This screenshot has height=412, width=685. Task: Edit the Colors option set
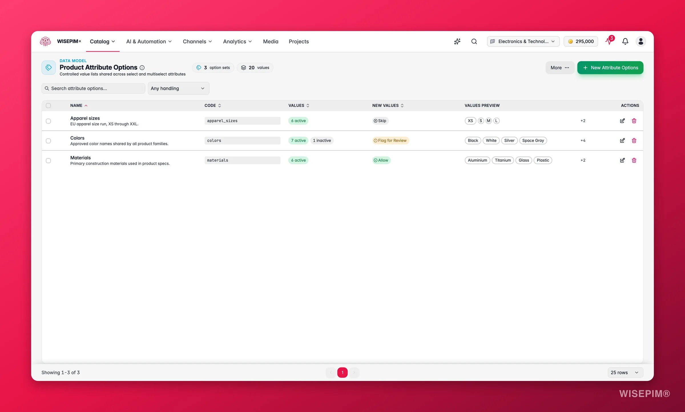click(x=622, y=140)
